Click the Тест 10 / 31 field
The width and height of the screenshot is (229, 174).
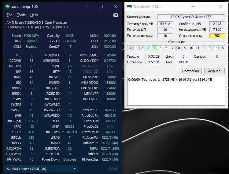183,62
